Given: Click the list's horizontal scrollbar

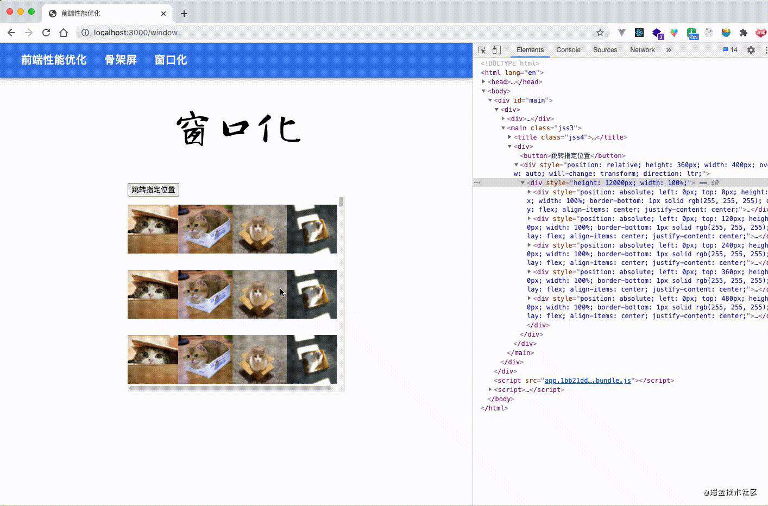Looking at the screenshot, I should (230, 388).
